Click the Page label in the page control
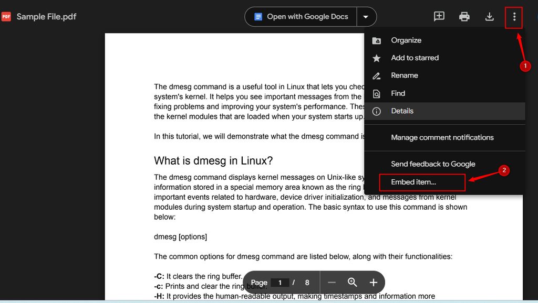This screenshot has width=538, height=303. pyautogui.click(x=259, y=283)
